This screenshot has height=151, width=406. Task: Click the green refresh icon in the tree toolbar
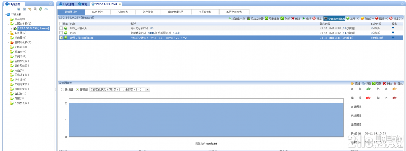pos(41,9)
